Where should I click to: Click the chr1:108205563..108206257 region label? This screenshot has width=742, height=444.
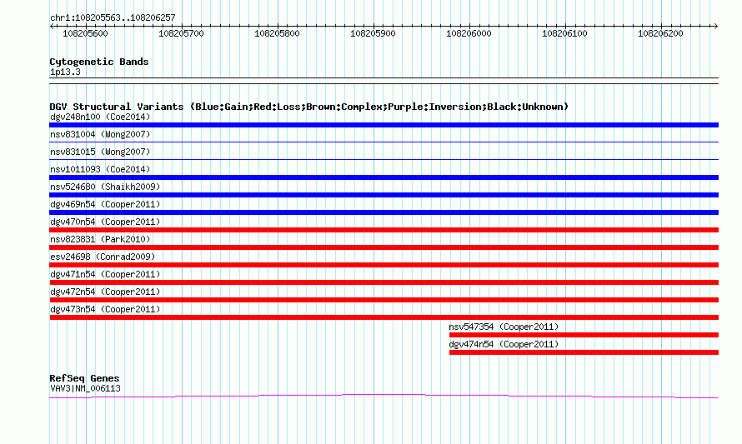tap(113, 18)
